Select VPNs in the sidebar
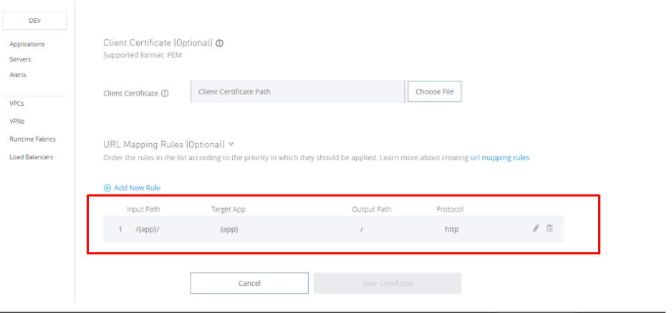 pos(16,121)
